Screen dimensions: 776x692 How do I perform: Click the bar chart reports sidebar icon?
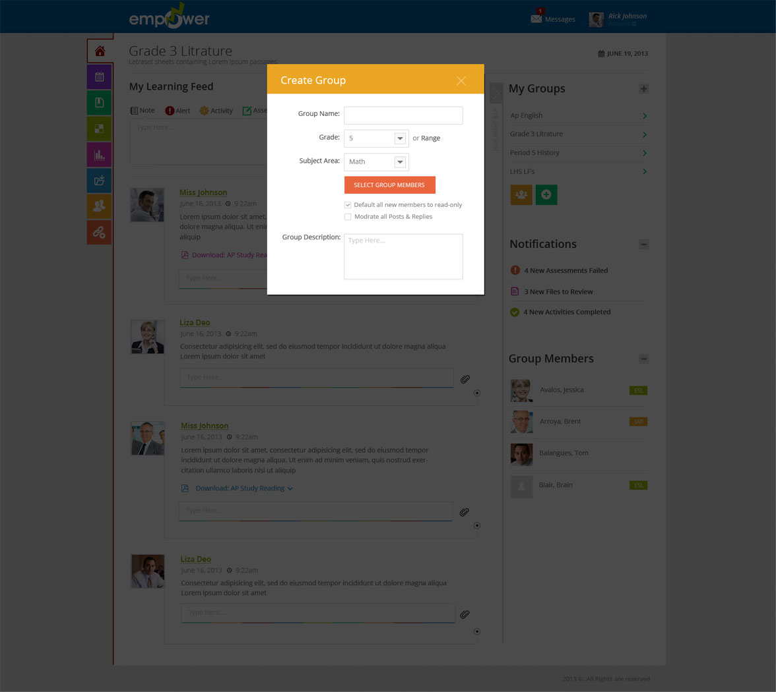pyautogui.click(x=99, y=155)
